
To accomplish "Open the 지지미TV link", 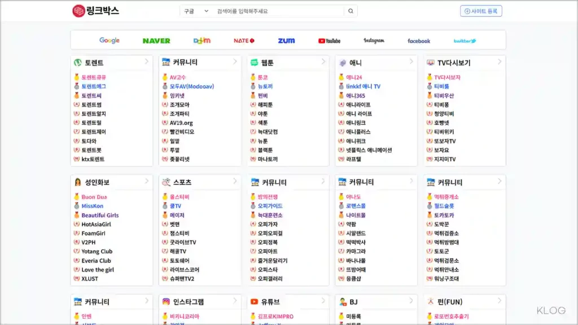I will click(x=445, y=159).
